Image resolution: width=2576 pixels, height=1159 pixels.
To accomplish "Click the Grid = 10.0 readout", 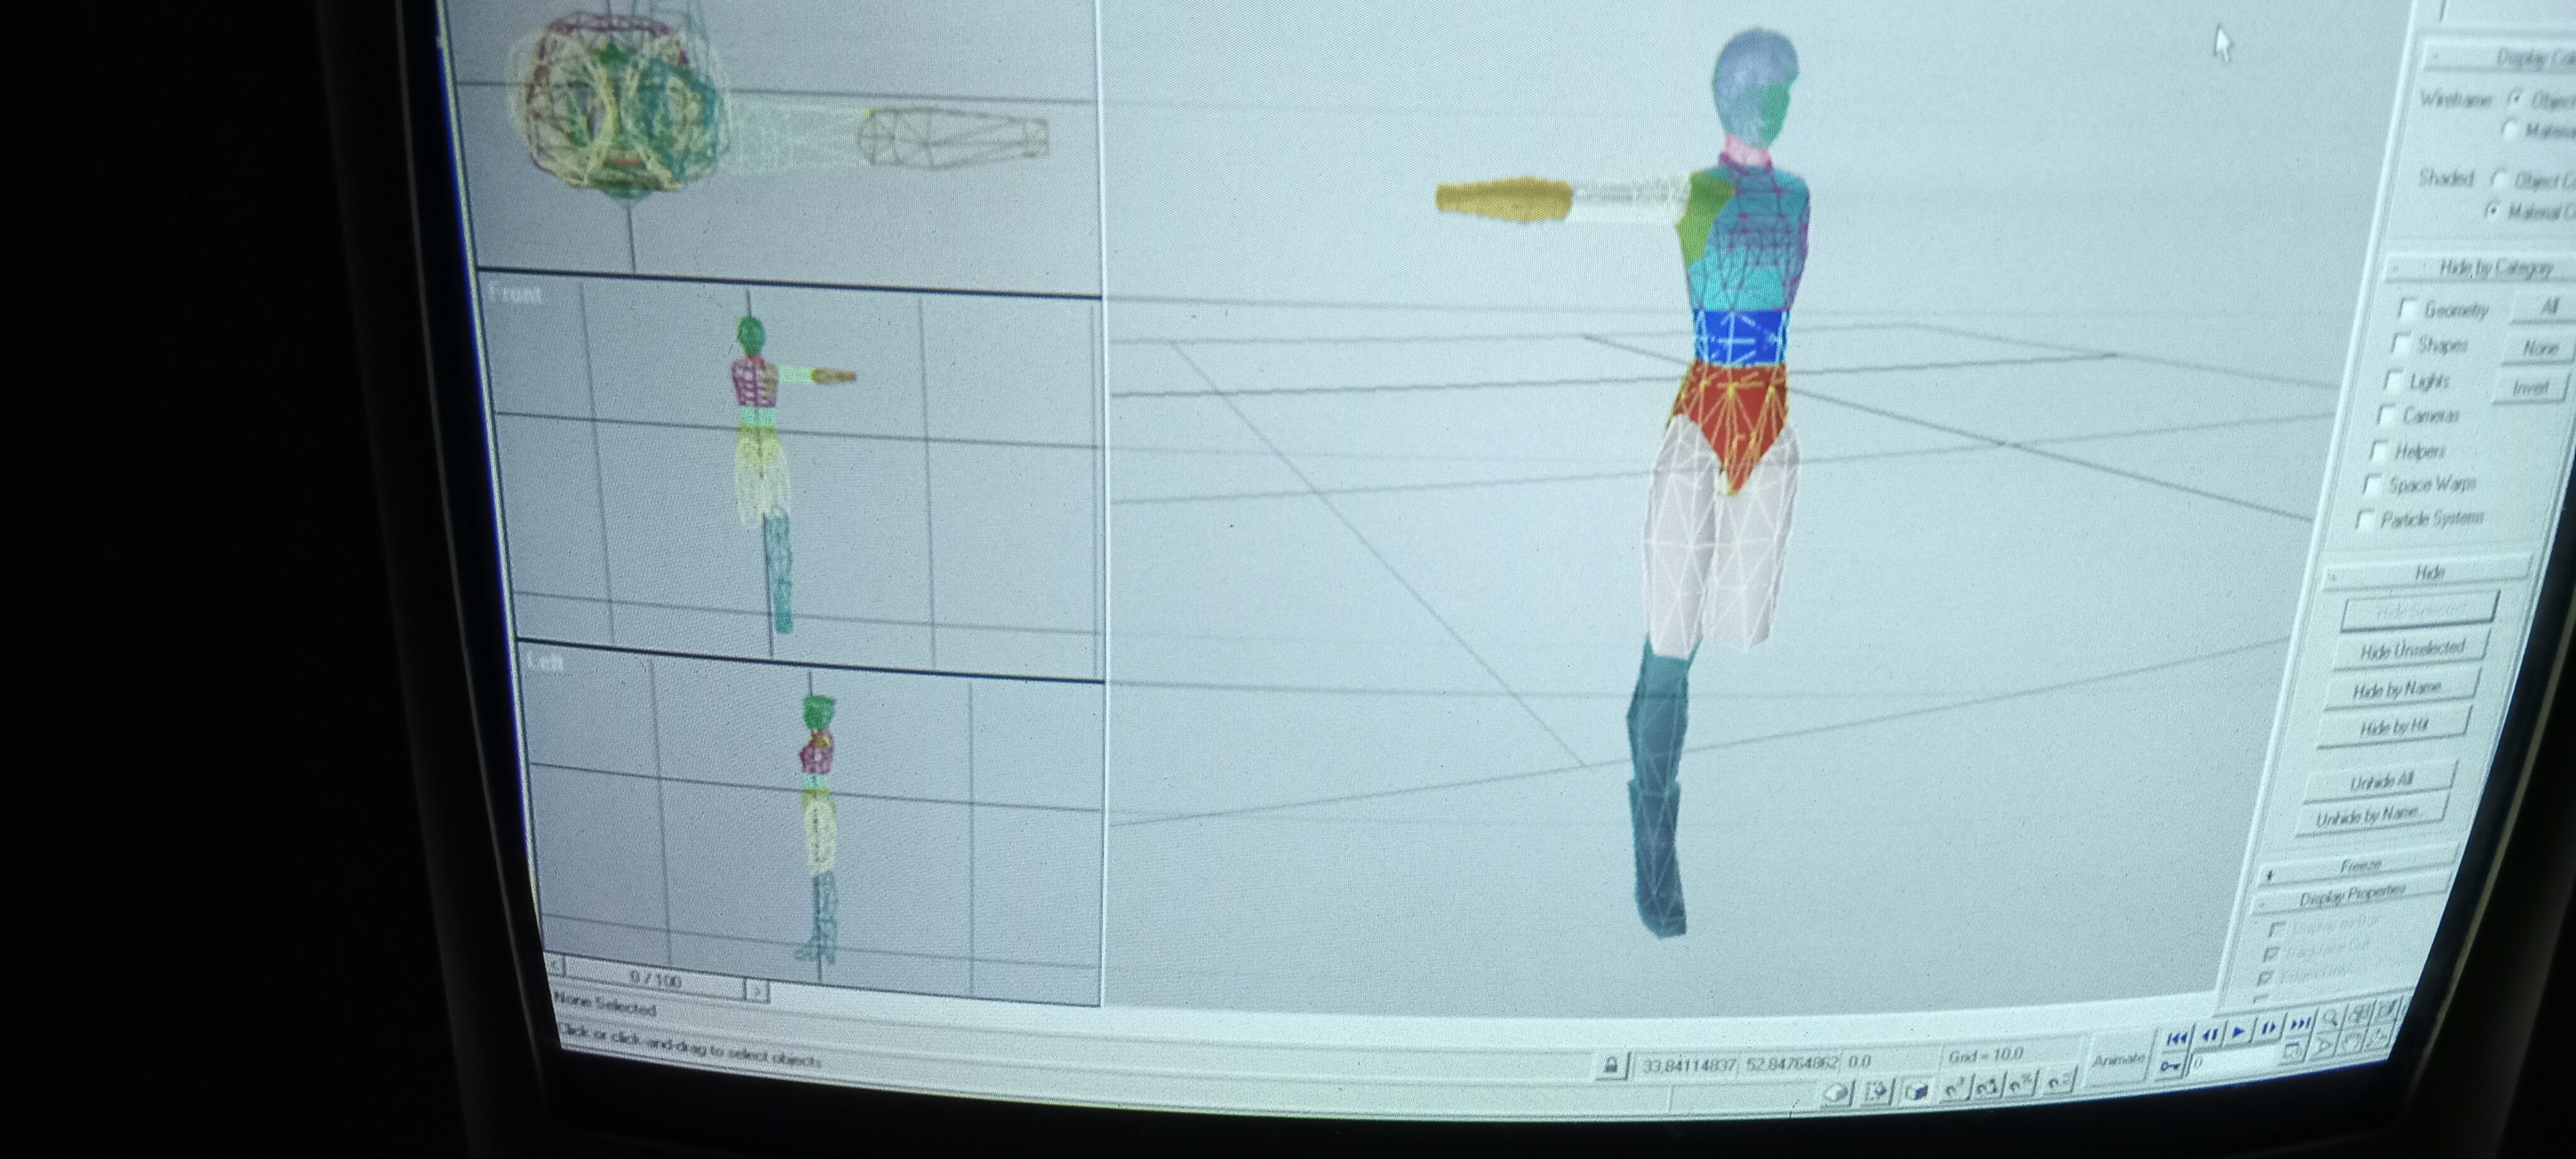I will 1986,1055.
